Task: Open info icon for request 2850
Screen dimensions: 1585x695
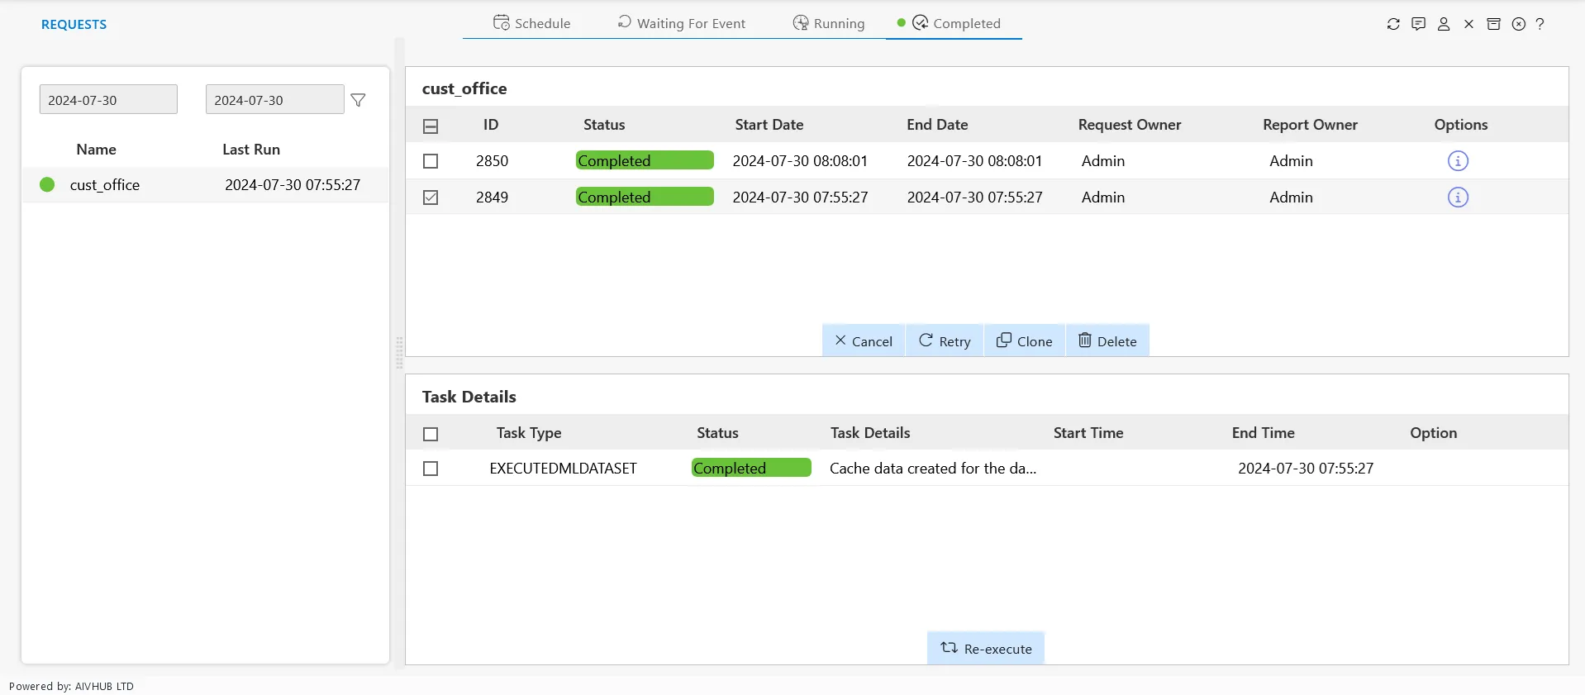Action: tap(1458, 161)
